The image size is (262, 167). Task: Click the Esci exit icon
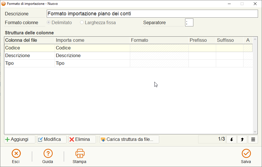(x=16, y=153)
